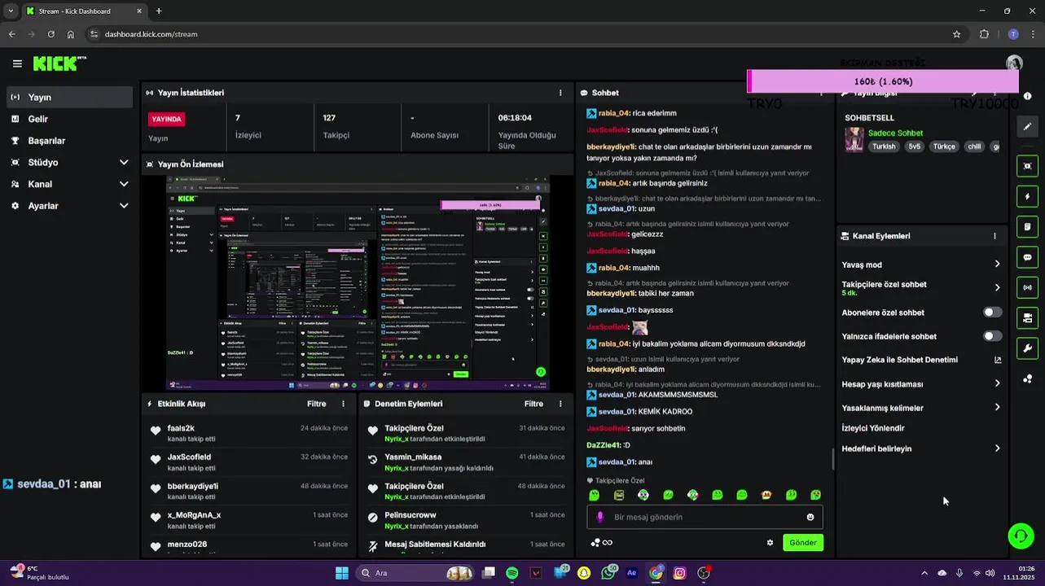Open Yapay Zeka ile Sohbet Denetimi external link
This screenshot has height=586, width=1045.
point(998,360)
